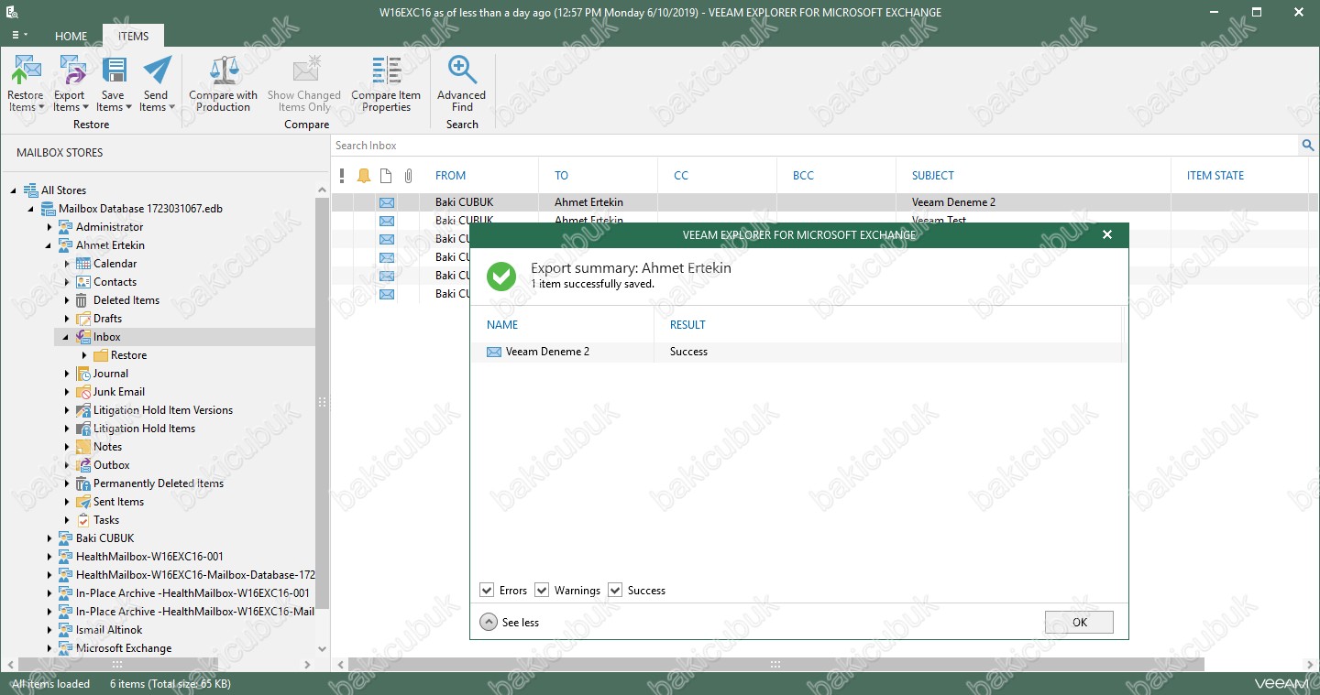This screenshot has height=695, width=1320.
Task: Expand the Administrator mailbox node
Action: [x=49, y=227]
